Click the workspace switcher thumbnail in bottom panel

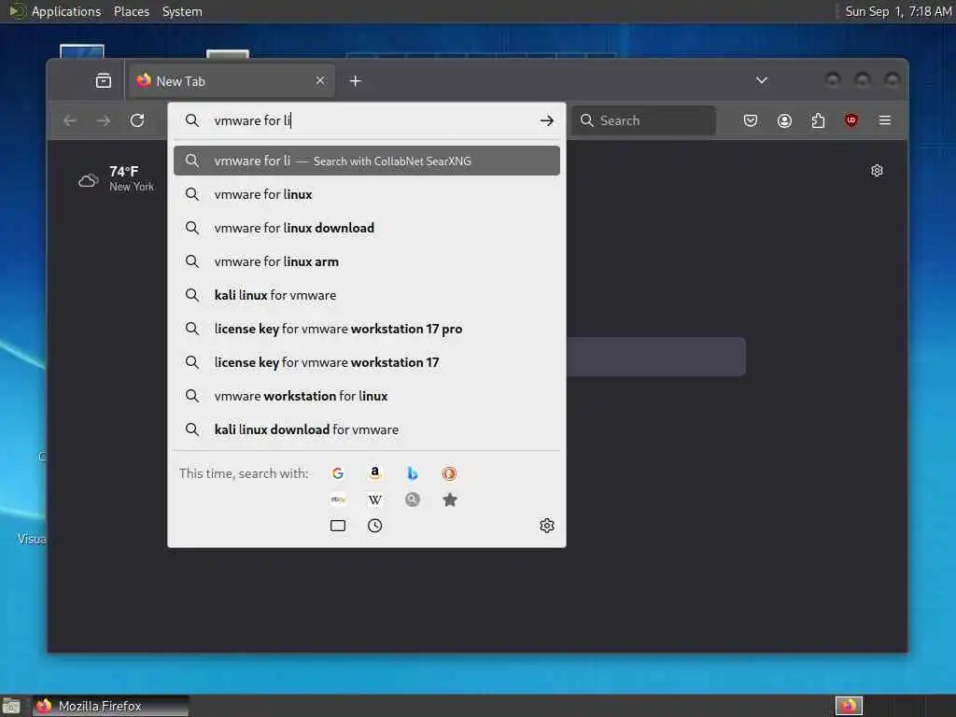849,706
